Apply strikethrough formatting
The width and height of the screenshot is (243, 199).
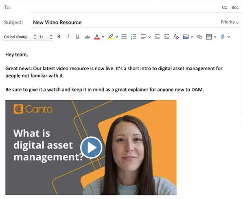tap(87, 37)
